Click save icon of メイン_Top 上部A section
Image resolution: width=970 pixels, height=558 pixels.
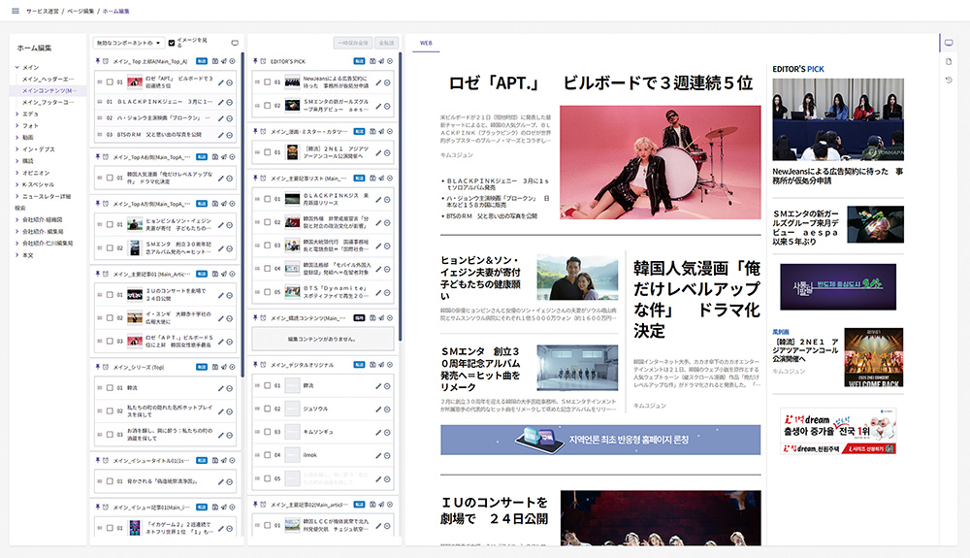coord(215,61)
